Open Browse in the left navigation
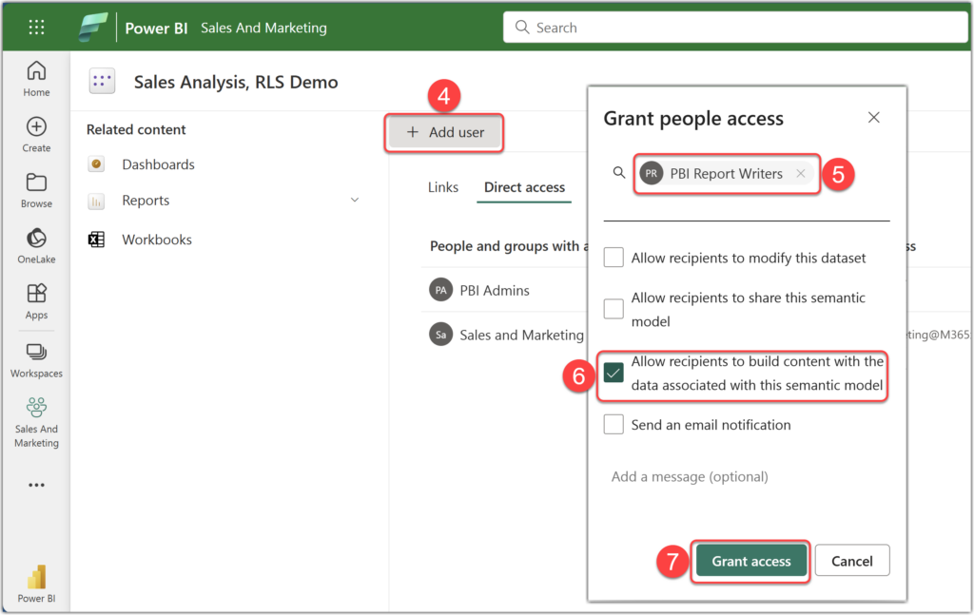 point(36,190)
